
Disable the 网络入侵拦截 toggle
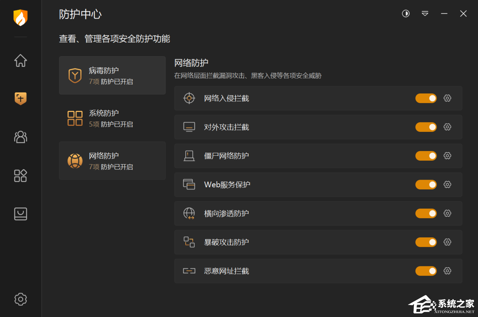coord(426,98)
